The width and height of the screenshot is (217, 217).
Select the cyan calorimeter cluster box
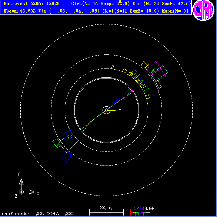click(160, 73)
